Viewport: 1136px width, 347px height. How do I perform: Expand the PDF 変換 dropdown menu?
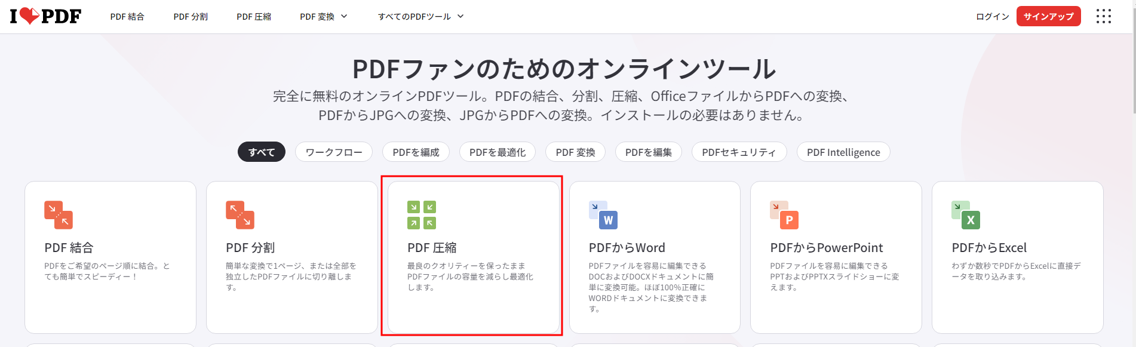click(x=323, y=17)
